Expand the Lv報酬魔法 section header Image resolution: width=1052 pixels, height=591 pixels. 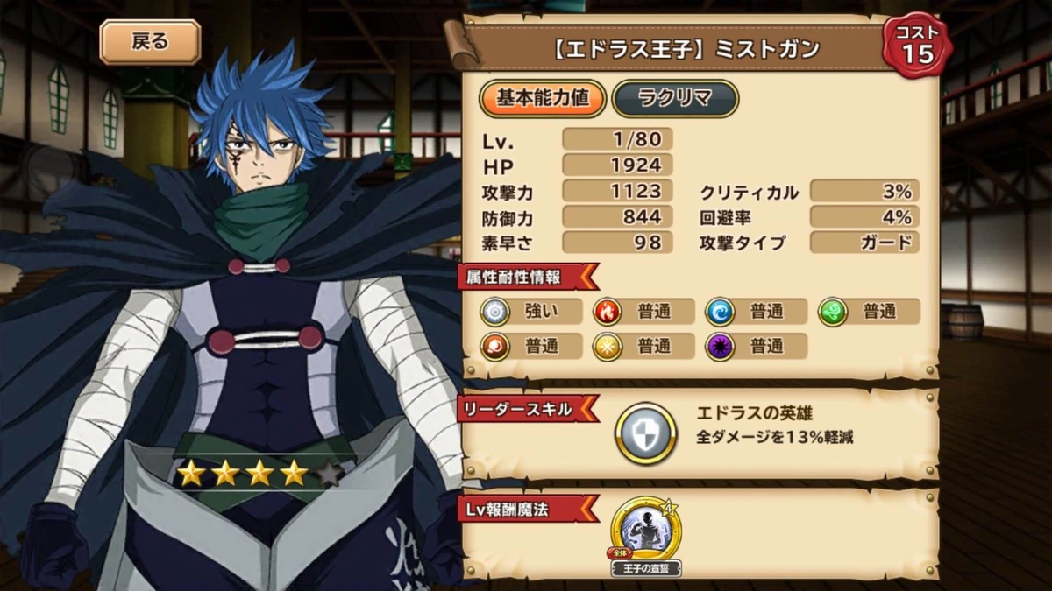tap(525, 508)
